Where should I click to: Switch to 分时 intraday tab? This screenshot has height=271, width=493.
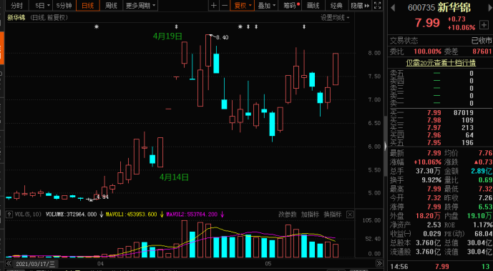pos(16,5)
